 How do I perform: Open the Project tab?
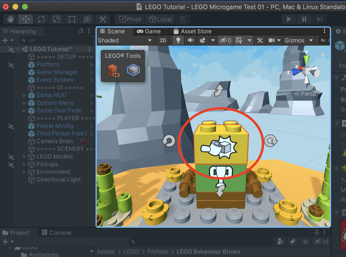16,233
